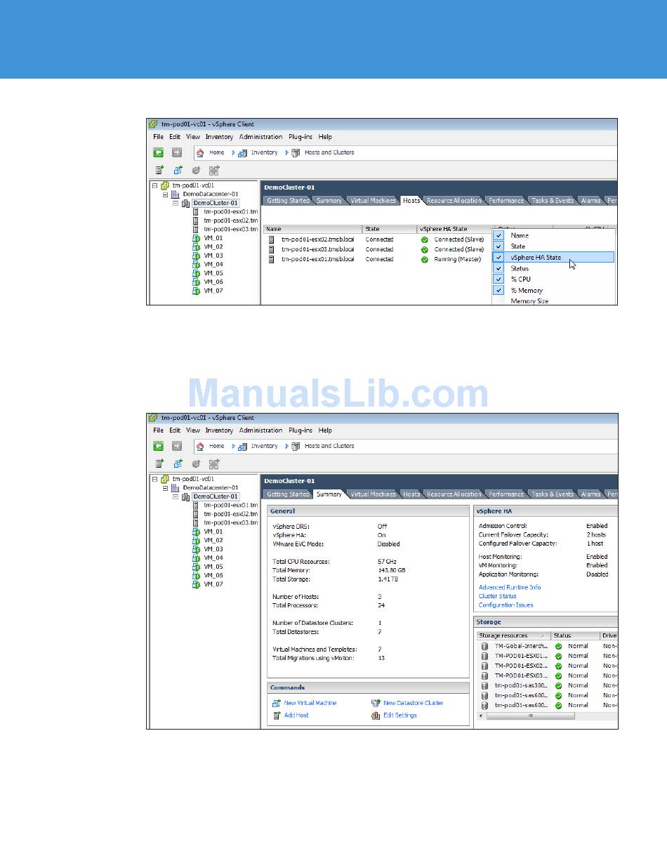Open Cluster Status link
This screenshot has width=667, height=863.
coord(498,596)
